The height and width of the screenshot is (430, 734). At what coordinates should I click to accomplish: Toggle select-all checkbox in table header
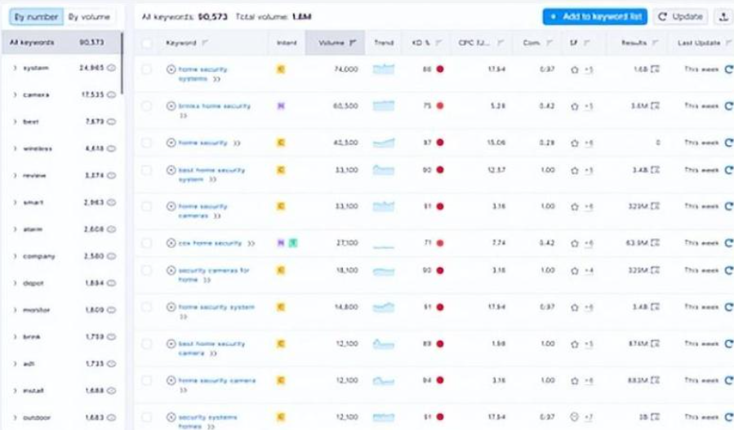click(x=146, y=43)
